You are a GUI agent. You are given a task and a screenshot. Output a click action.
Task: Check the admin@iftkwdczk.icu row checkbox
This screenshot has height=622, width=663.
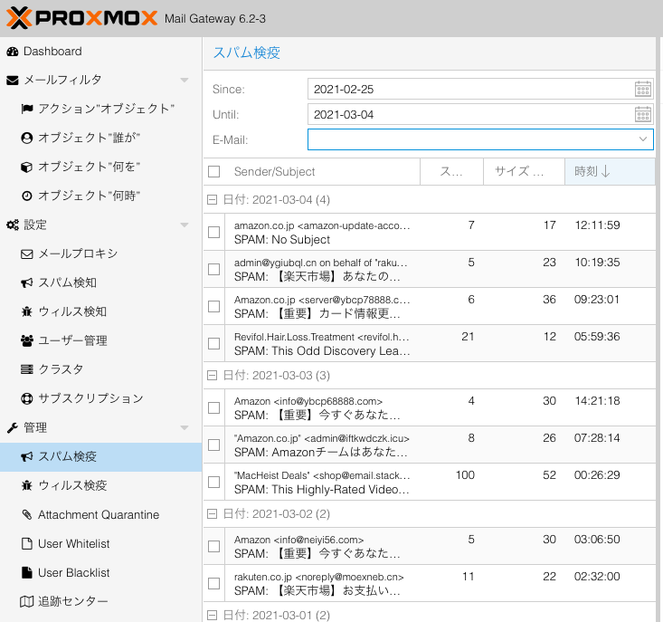coord(214,445)
